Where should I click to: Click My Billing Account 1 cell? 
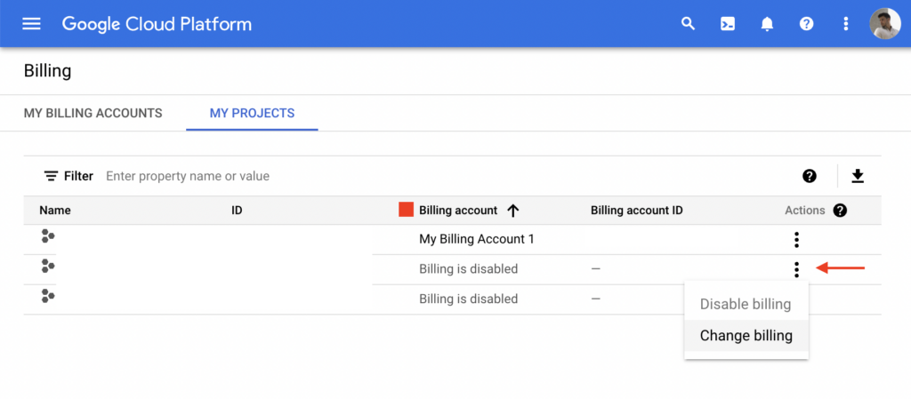pyautogui.click(x=477, y=239)
